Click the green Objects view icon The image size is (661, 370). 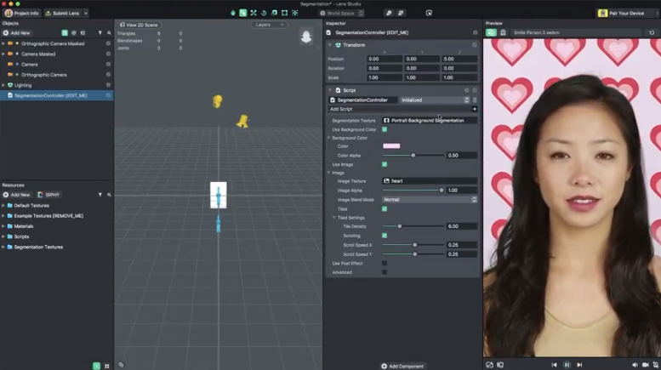(65, 33)
